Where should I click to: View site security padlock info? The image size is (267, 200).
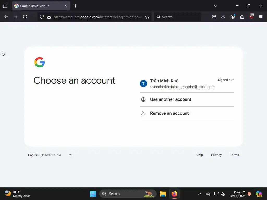(49, 17)
